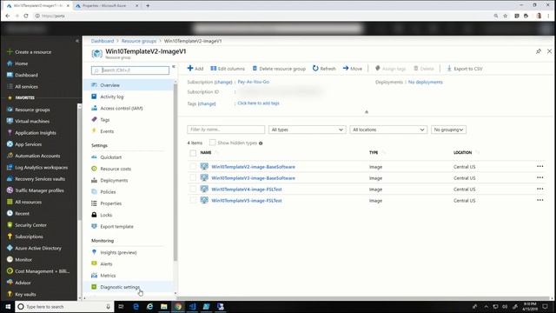
Task: Open Cost Management + Billing favorite
Action: 42,271
